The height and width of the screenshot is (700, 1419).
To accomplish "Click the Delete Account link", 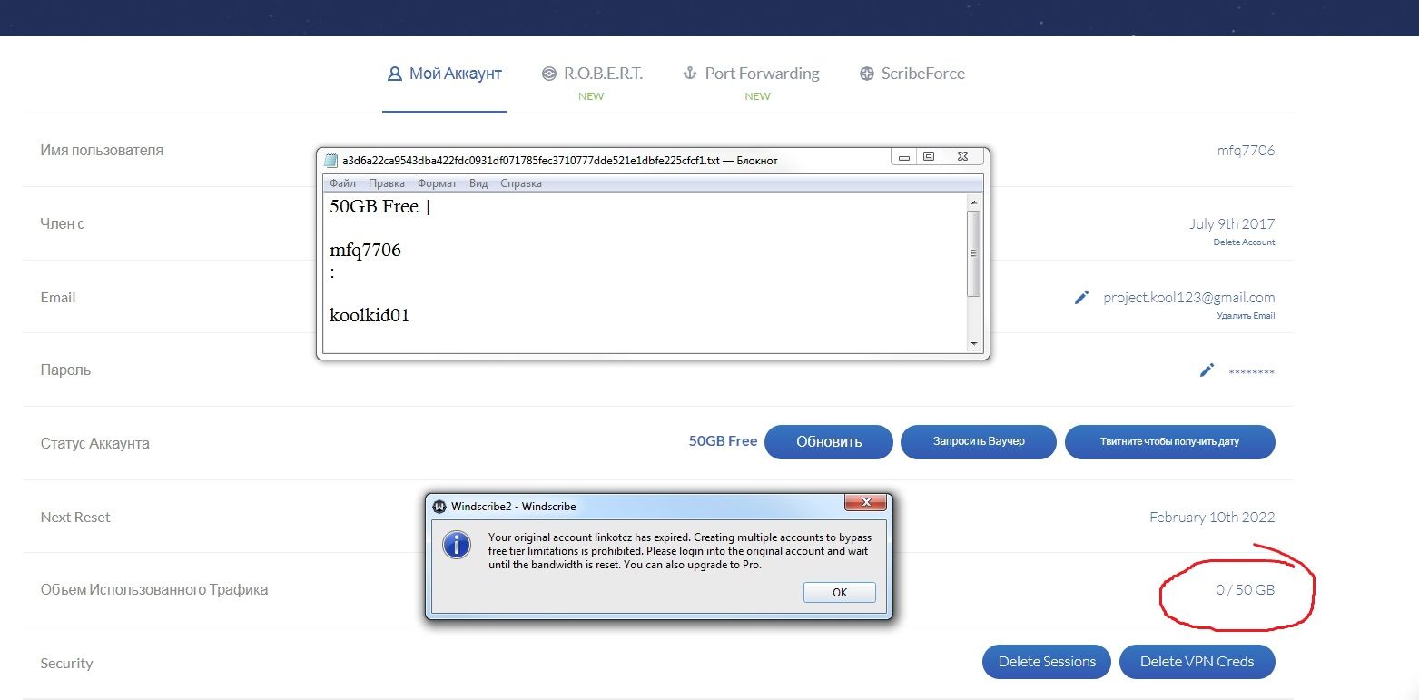I will [x=1244, y=242].
